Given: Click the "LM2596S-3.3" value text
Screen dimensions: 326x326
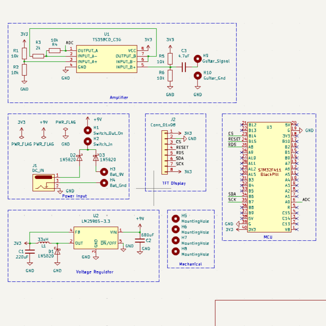Looking at the screenshot, I should pyautogui.click(x=96, y=221).
